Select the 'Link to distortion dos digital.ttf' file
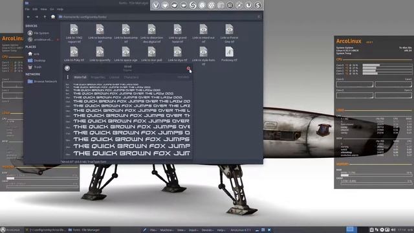The image size is (414, 233). point(151,34)
